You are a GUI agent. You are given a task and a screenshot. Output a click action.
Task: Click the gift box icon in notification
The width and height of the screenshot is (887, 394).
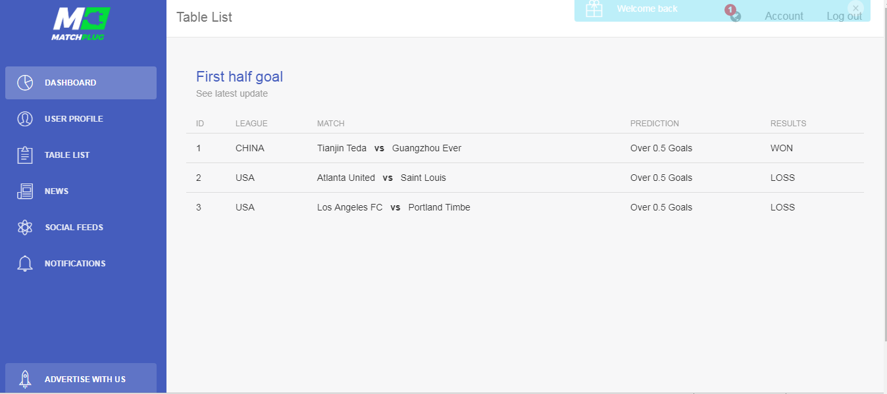click(x=594, y=9)
